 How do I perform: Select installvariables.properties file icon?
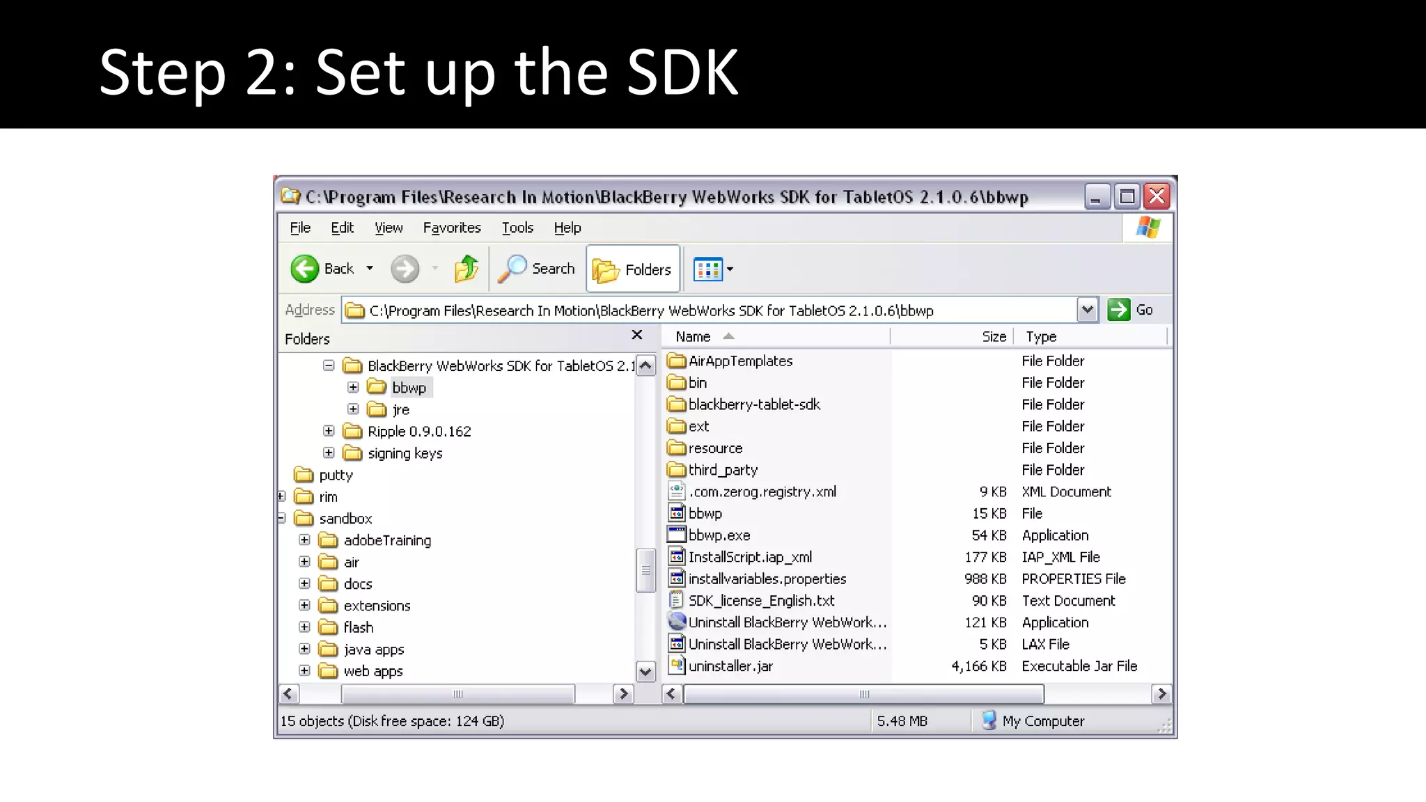pyautogui.click(x=676, y=579)
